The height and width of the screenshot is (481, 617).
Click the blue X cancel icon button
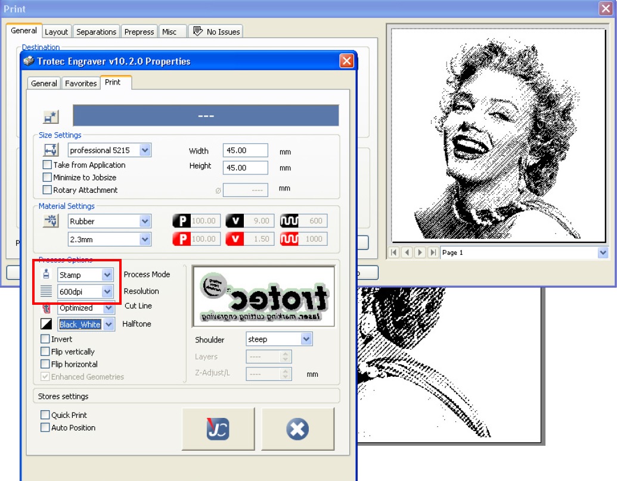tap(297, 429)
